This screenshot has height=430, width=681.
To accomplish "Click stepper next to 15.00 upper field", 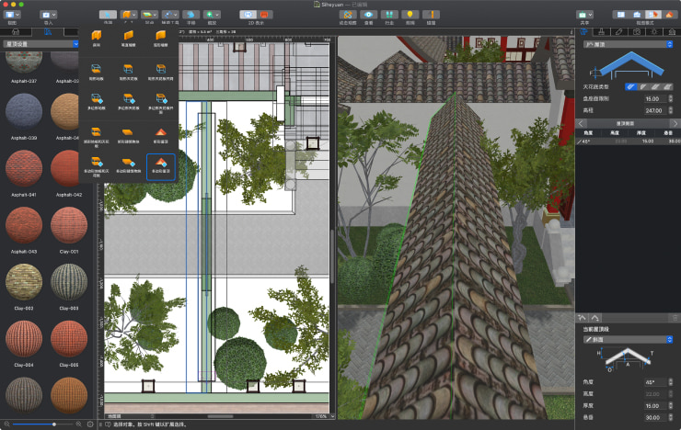I will [x=671, y=99].
